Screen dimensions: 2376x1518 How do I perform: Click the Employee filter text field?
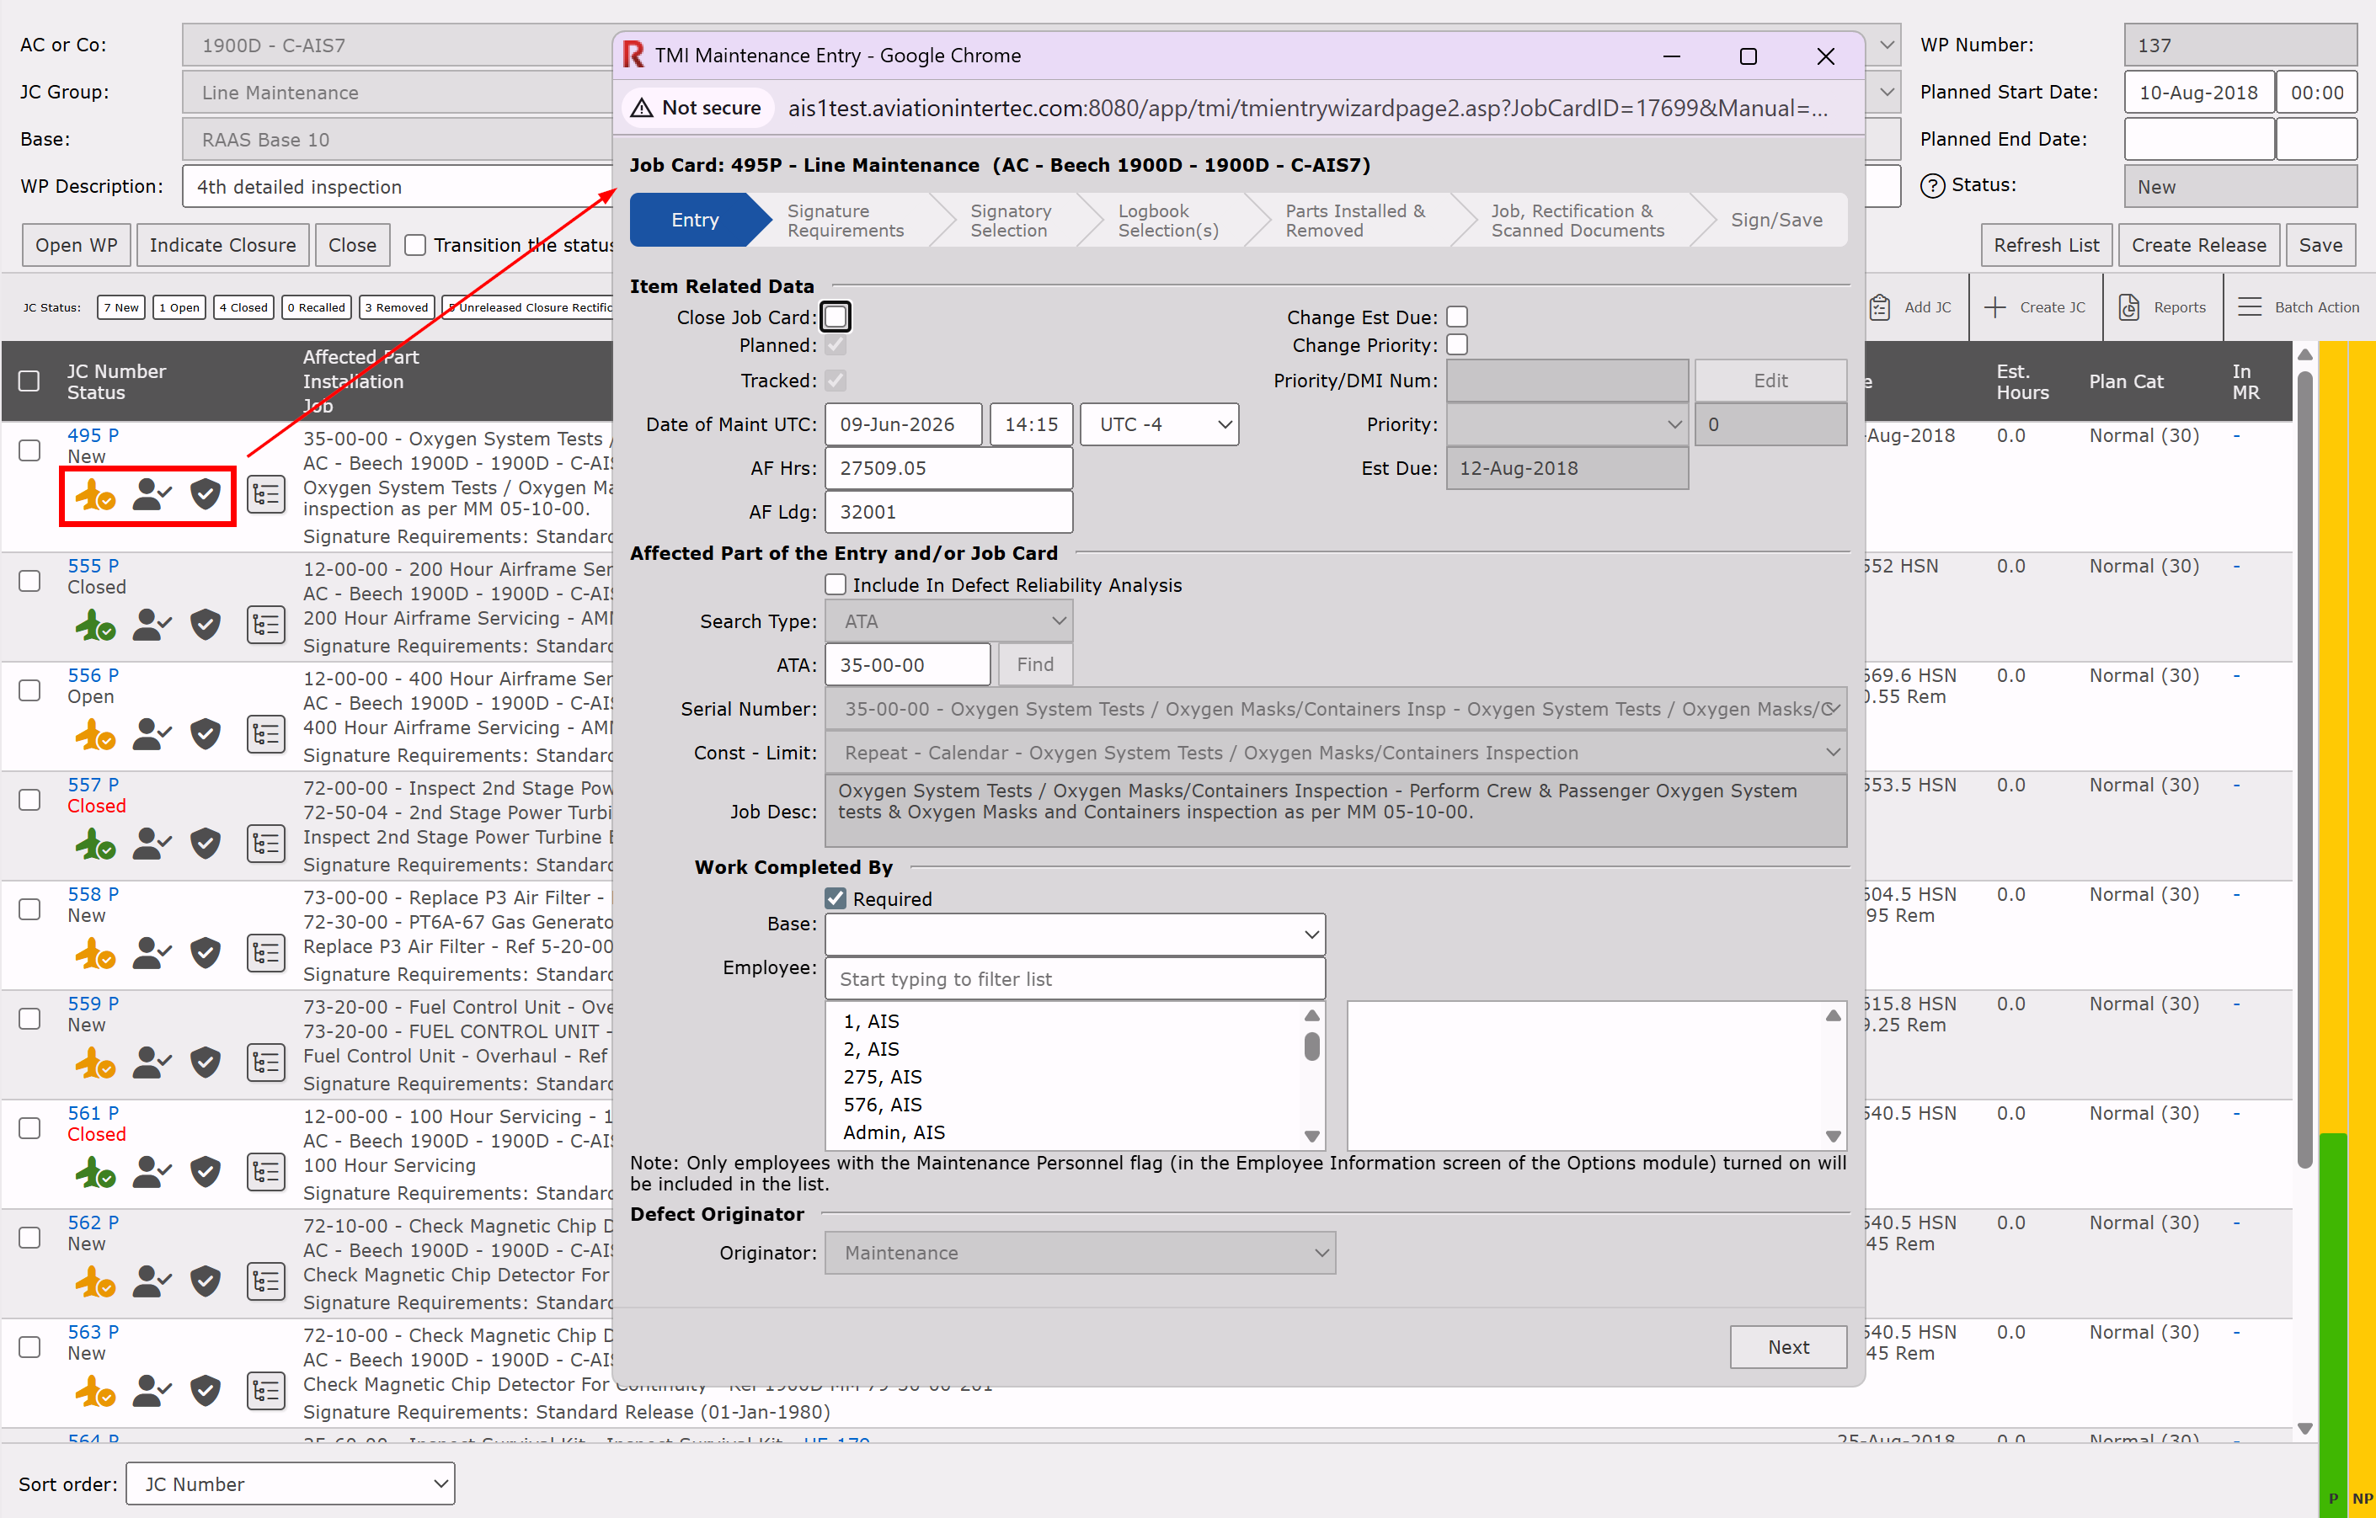tap(1076, 978)
